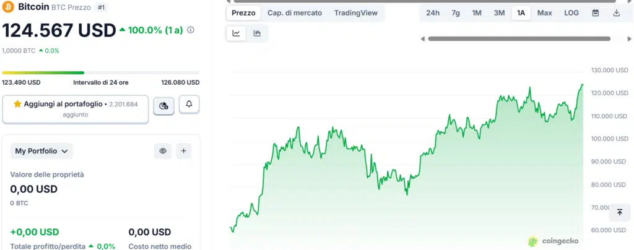Open the Cap. di mercato tab

click(x=294, y=13)
